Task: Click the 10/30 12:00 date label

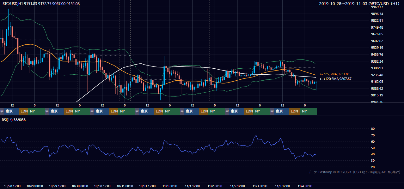Action: (102, 186)
